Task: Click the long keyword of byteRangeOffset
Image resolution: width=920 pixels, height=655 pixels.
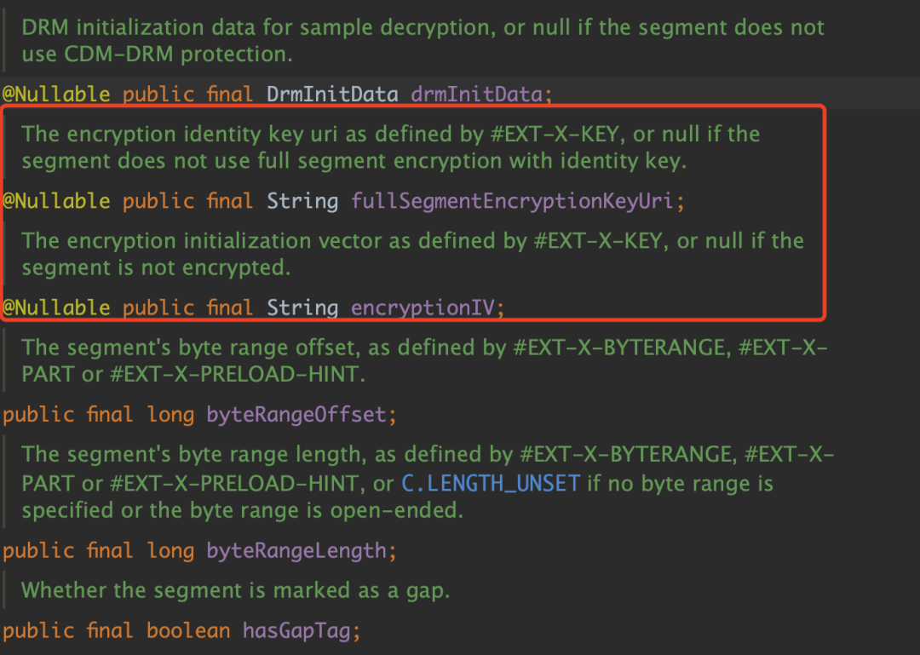Action: click(170, 415)
